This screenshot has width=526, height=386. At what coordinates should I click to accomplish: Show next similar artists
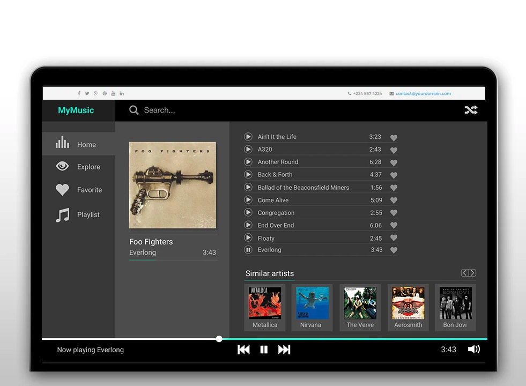click(x=472, y=273)
